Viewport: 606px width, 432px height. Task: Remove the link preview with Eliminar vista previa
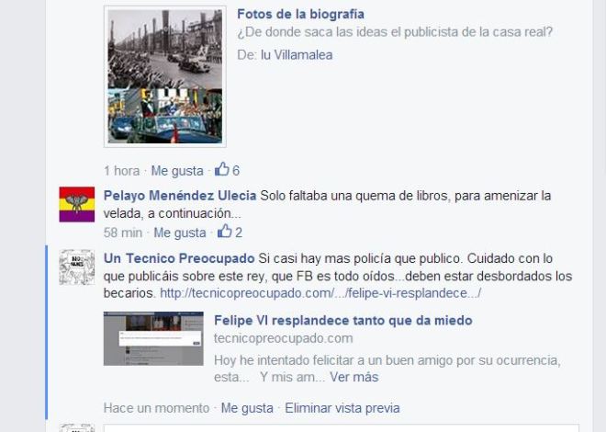342,408
